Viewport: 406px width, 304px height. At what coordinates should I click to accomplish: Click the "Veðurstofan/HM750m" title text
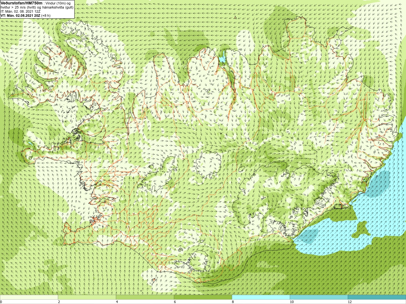click(x=22, y=3)
